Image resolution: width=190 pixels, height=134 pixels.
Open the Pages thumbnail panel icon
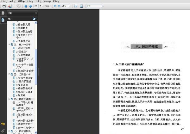point(3,13)
